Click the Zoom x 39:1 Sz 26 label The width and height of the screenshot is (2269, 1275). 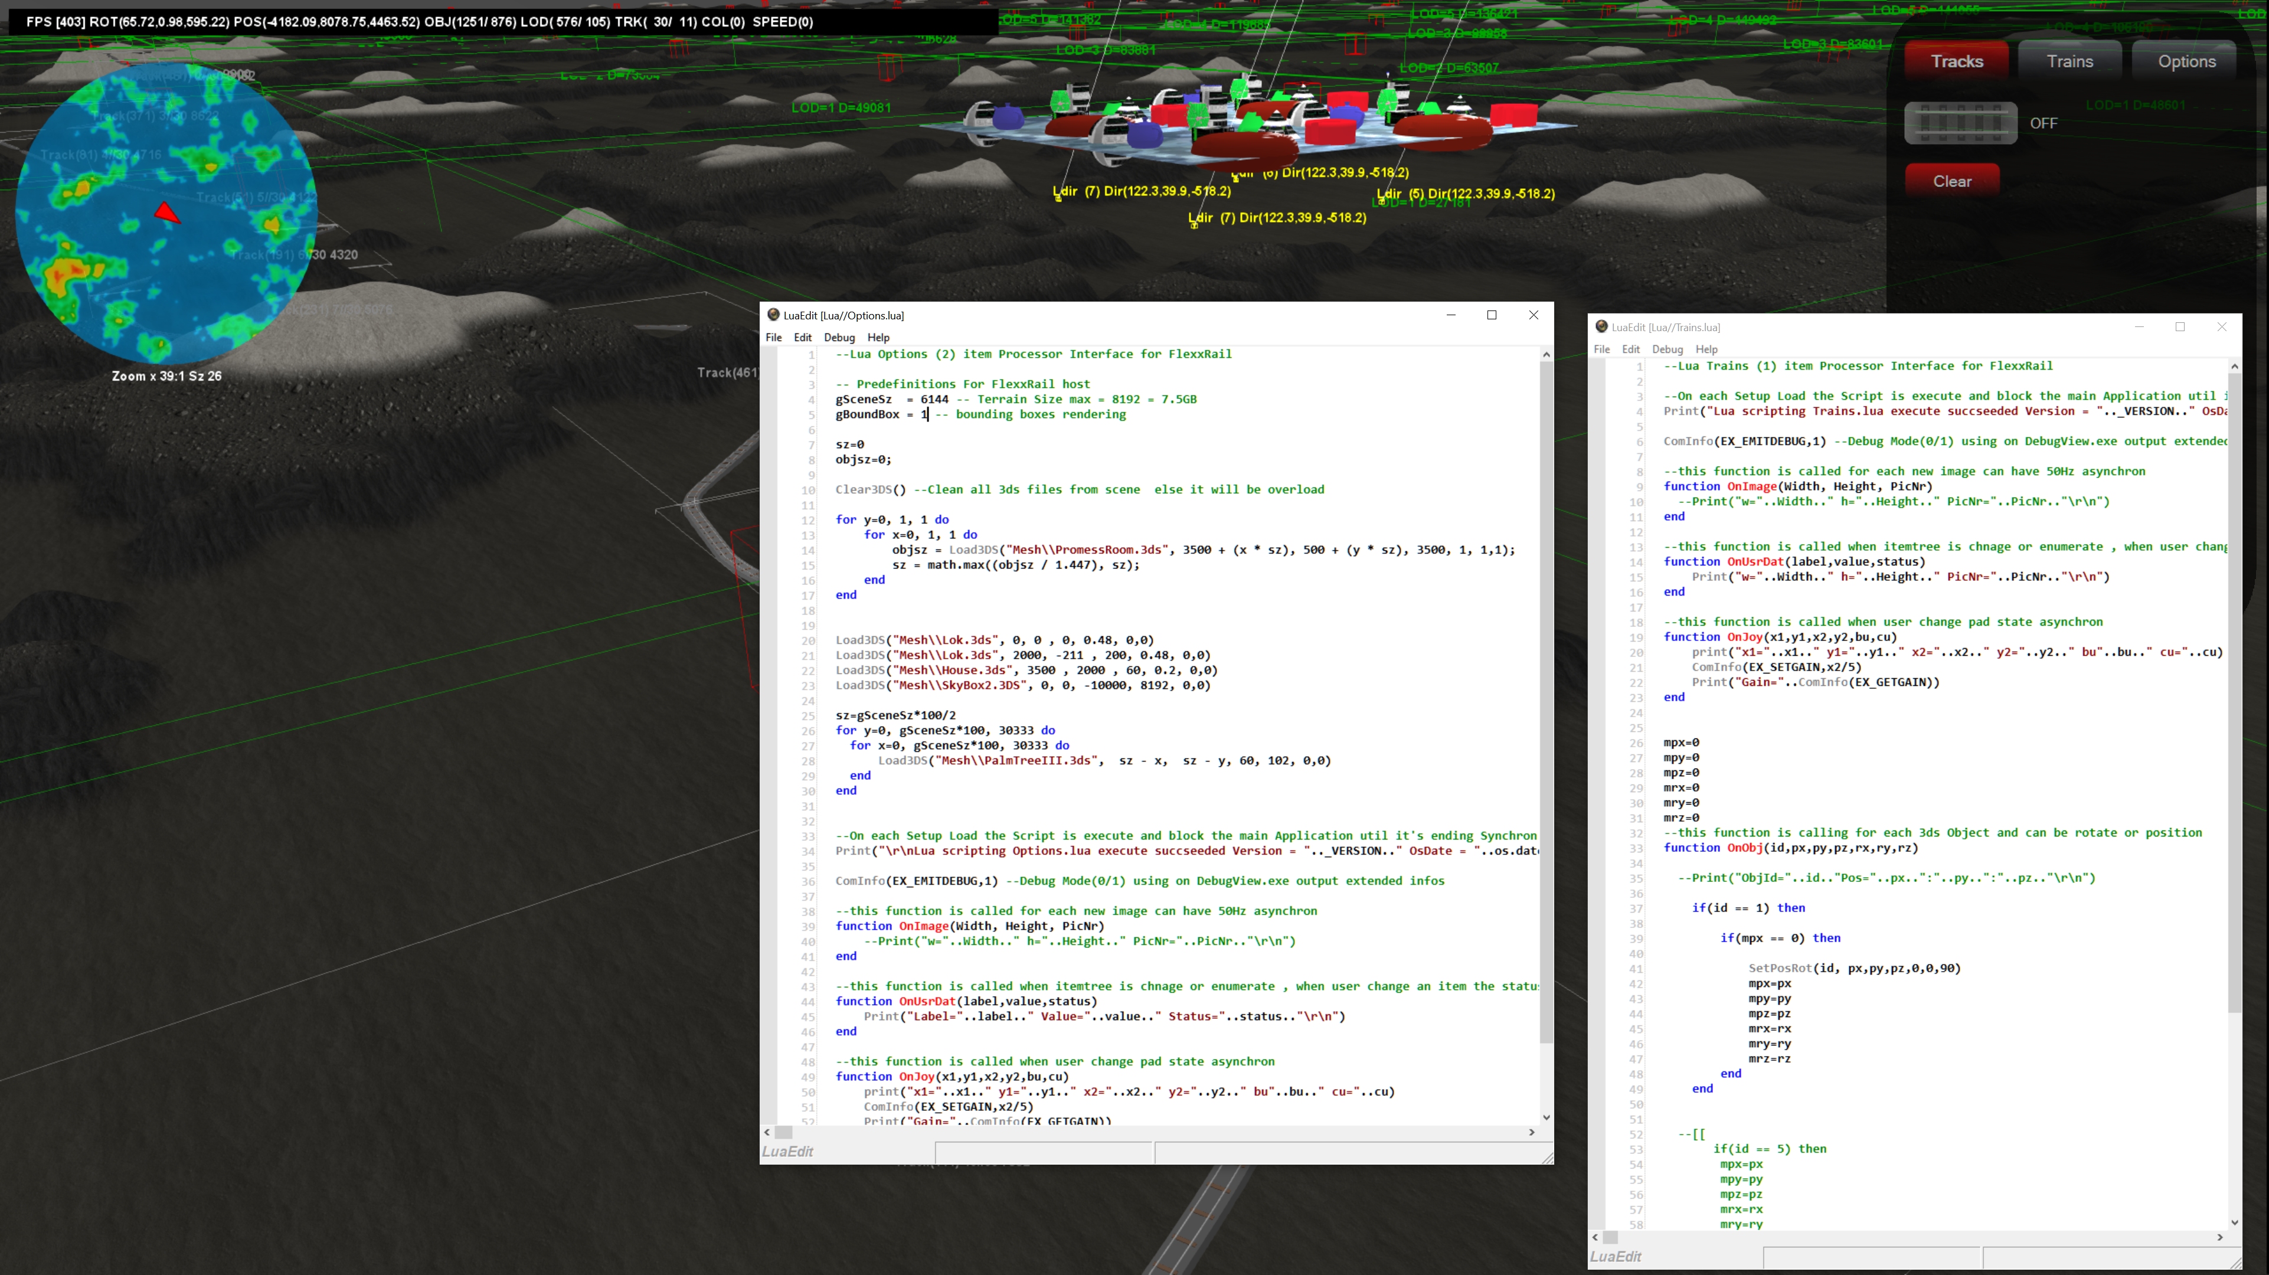166,376
